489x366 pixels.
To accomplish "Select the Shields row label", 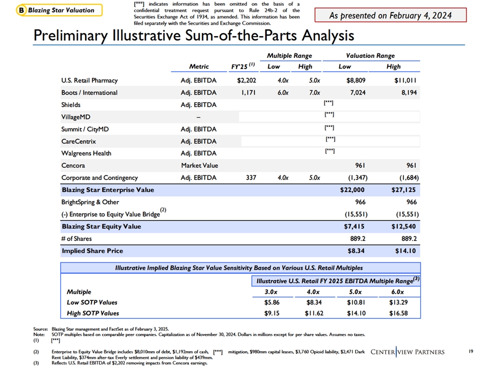I will [x=71, y=105].
